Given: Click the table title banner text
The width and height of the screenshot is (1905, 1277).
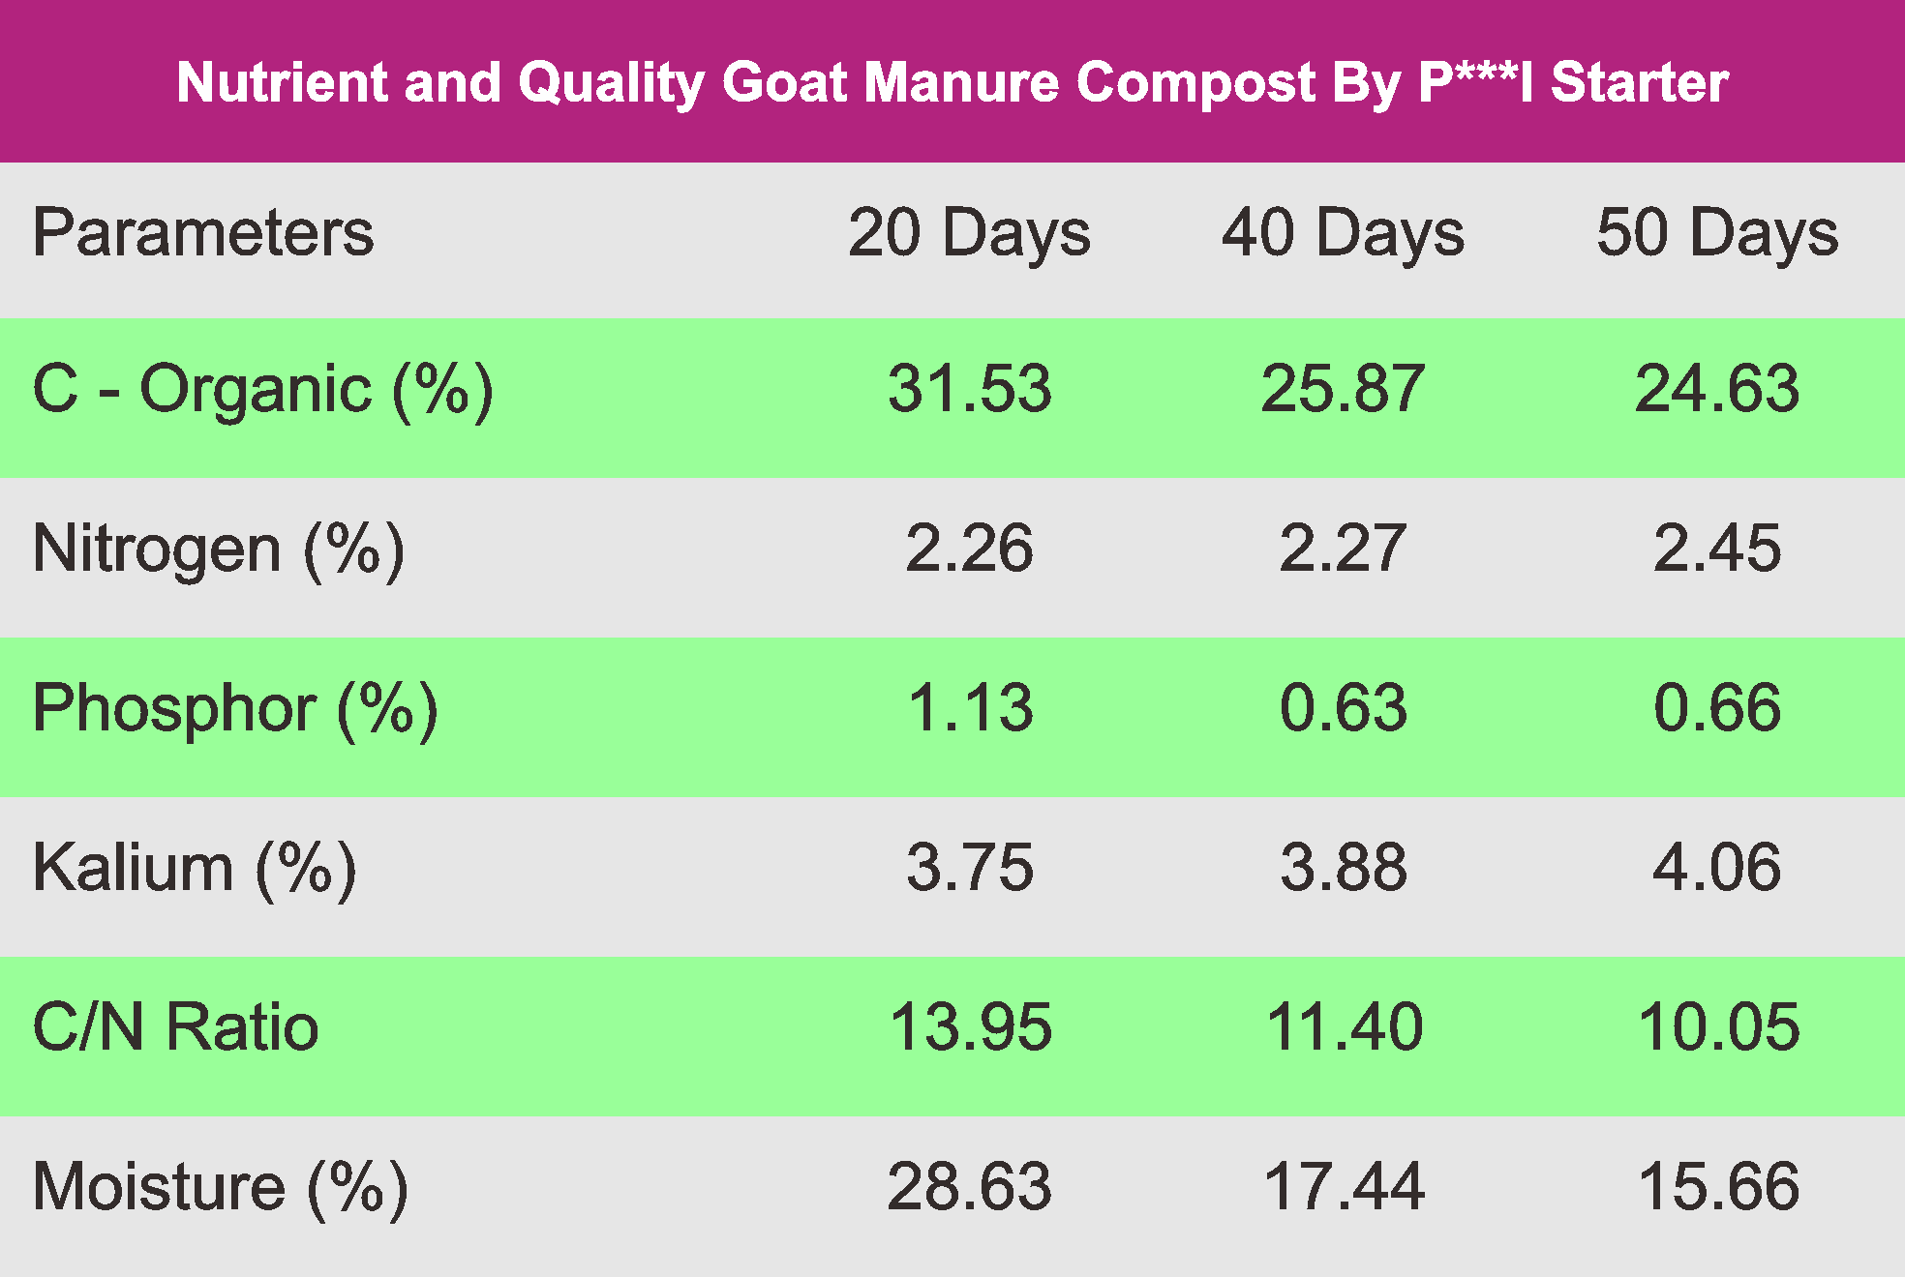Looking at the screenshot, I should coord(952,82).
